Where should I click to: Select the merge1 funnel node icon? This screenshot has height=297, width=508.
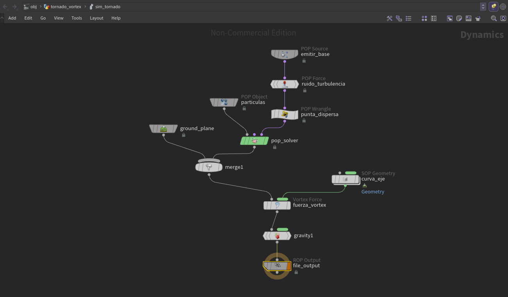(x=209, y=167)
